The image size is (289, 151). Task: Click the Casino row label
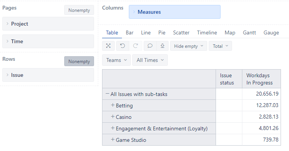[123, 117]
